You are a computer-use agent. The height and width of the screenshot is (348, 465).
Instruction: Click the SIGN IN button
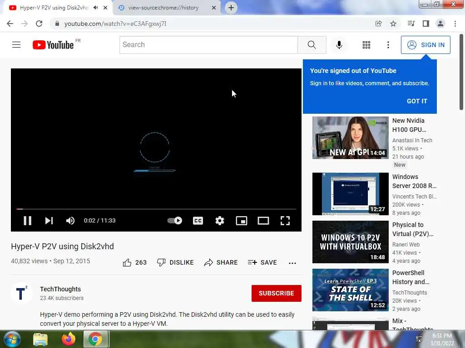click(425, 45)
